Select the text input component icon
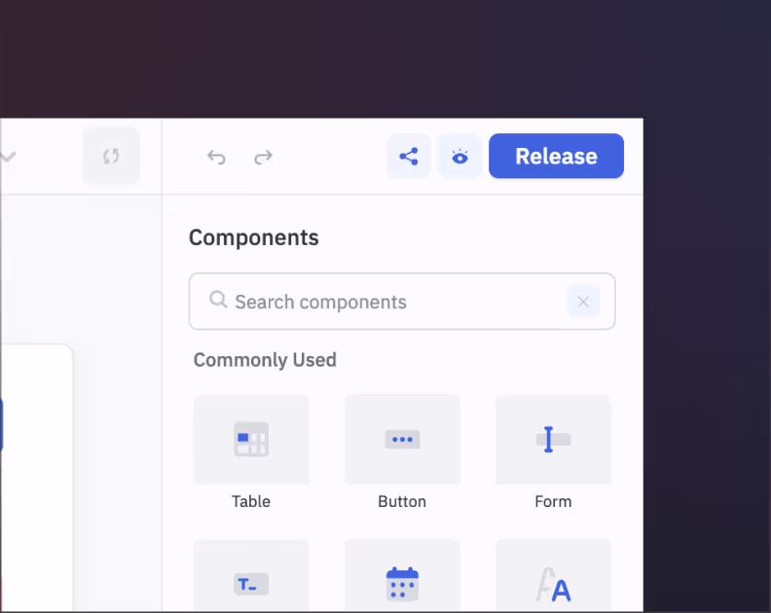 coord(251,584)
